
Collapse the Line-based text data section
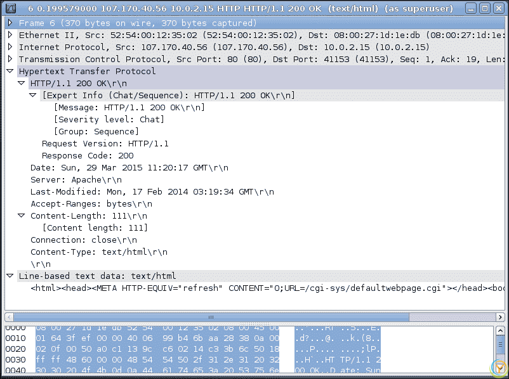pos(10,276)
